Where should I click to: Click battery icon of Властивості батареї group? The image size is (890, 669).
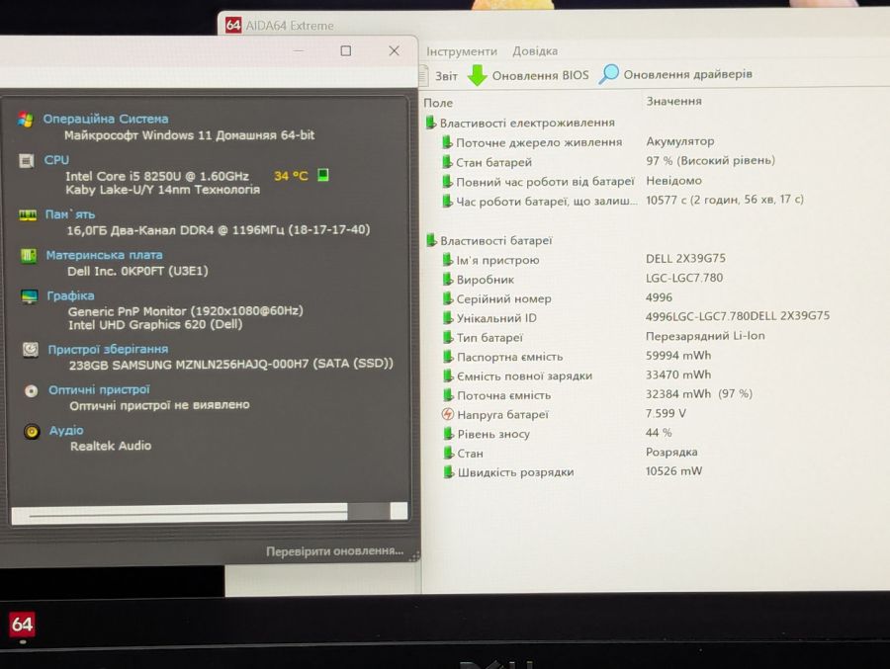[x=431, y=240]
